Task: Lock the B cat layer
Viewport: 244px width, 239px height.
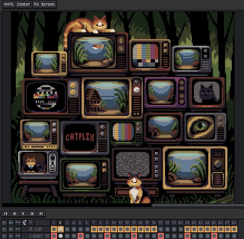Action: click(11, 229)
